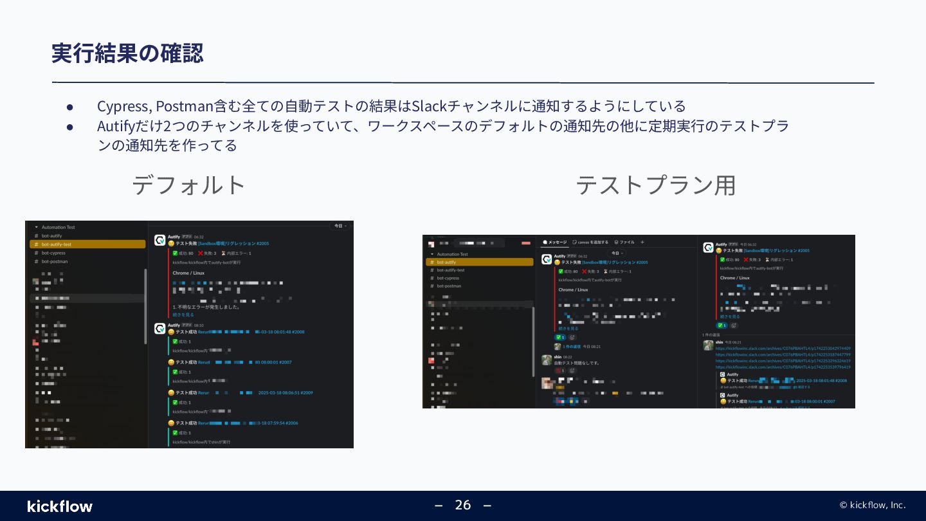Click hash icon beside bot-autify-test, テストプラン用 screenshot
The width and height of the screenshot is (926, 521).
coord(431,270)
